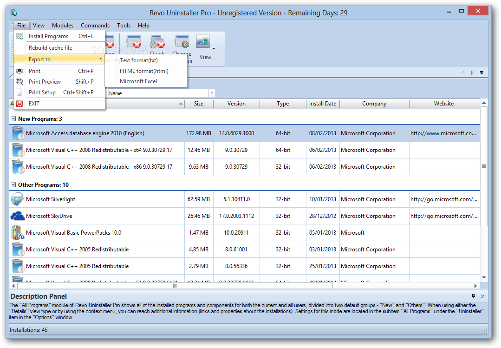Sort by the Company column header
This screenshot has height=348, width=501.
pyautogui.click(x=374, y=103)
